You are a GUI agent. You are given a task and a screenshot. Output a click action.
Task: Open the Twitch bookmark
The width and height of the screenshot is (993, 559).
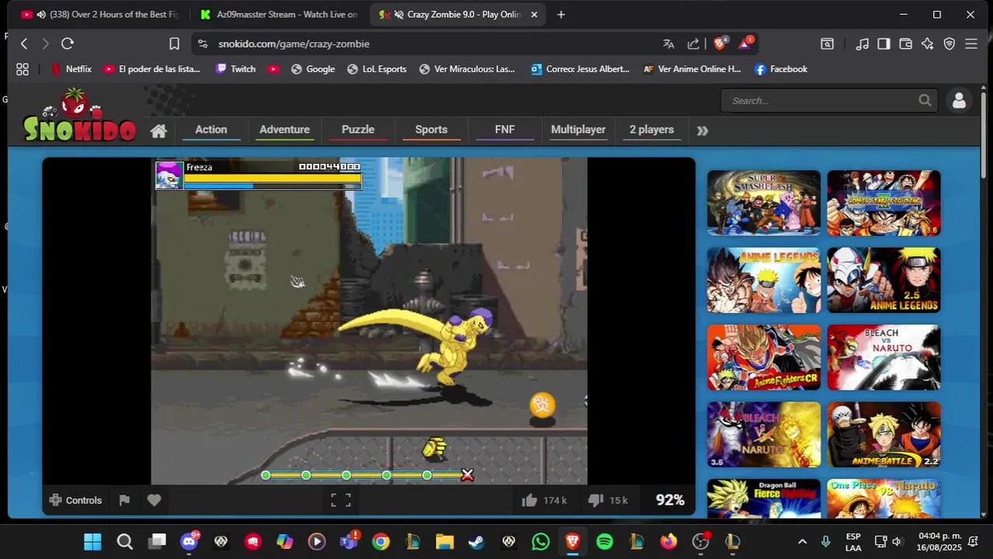[235, 69]
